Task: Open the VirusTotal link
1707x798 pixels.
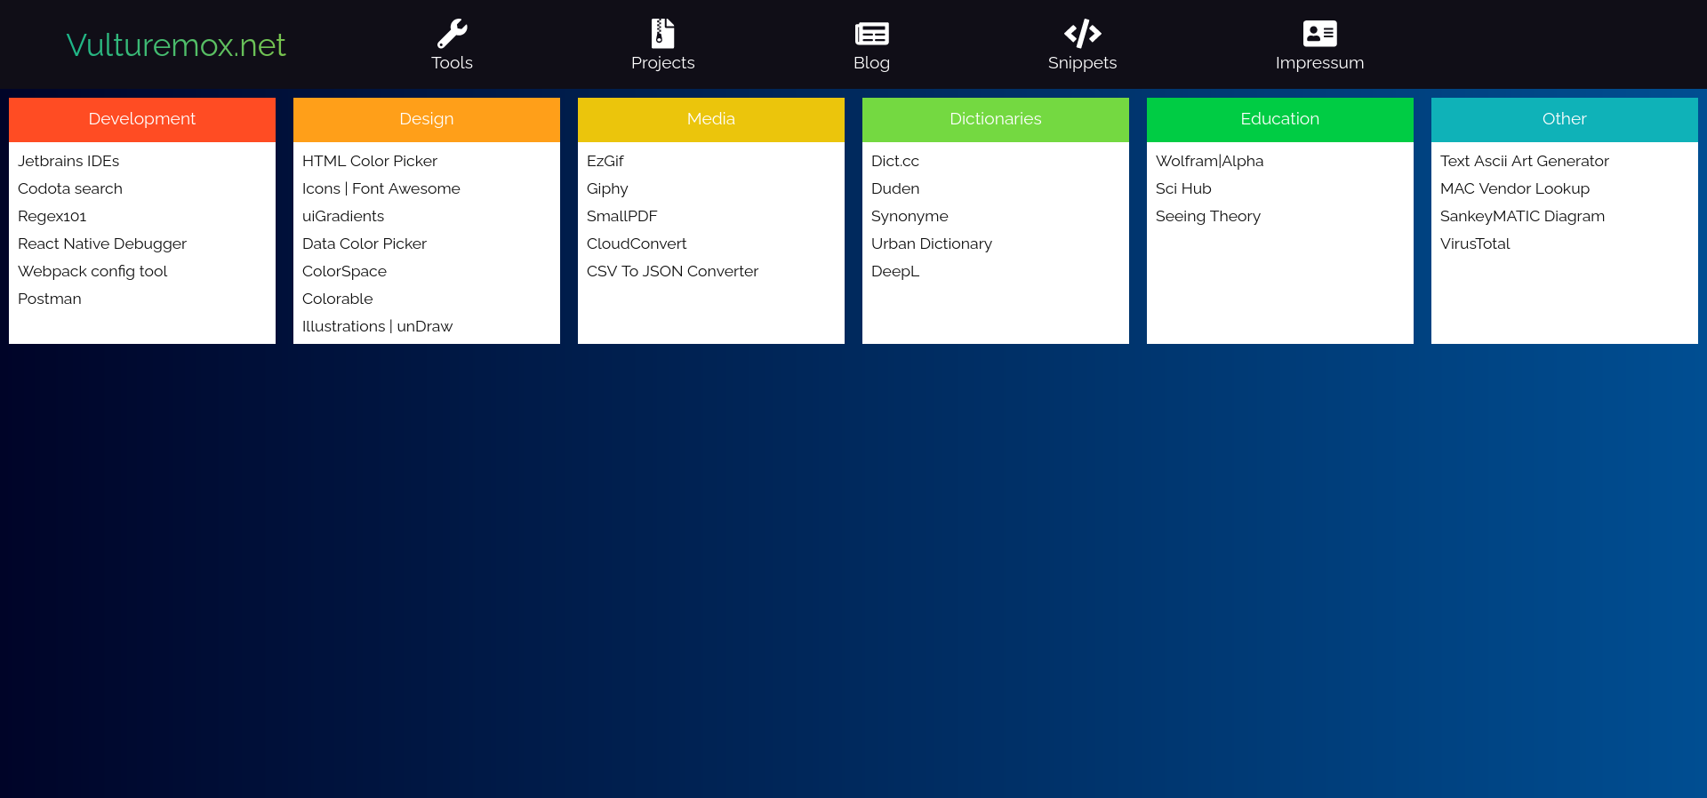Action: (x=1475, y=243)
